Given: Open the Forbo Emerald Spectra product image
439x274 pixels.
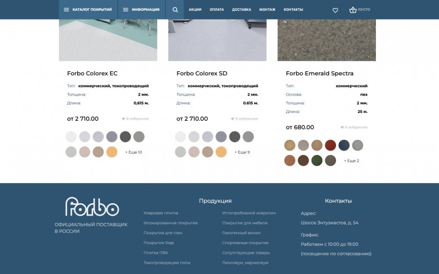Looking at the screenshot, I should point(326,40).
